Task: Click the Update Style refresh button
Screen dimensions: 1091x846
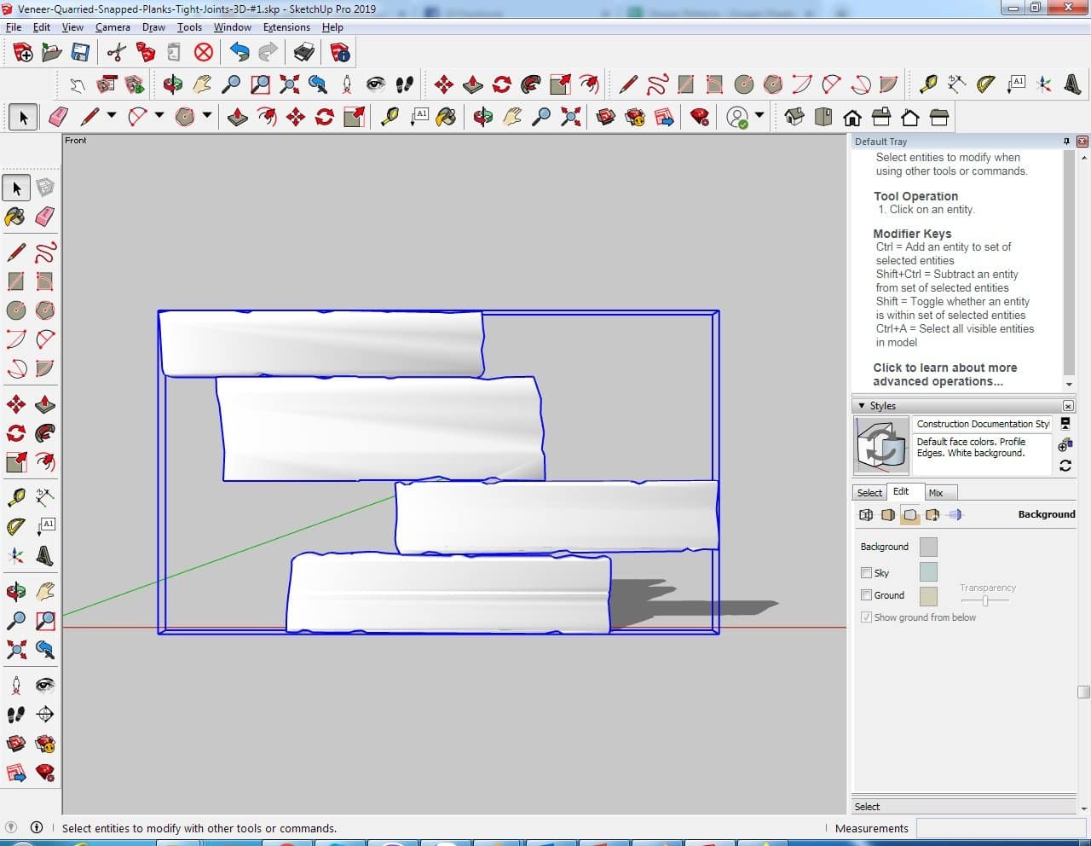Action: 1065,466
